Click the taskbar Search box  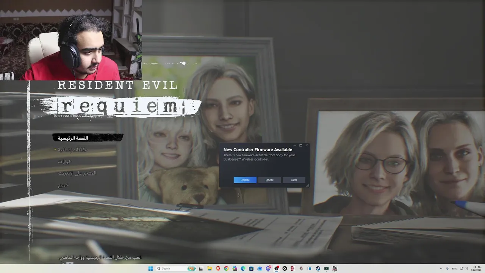coord(176,268)
